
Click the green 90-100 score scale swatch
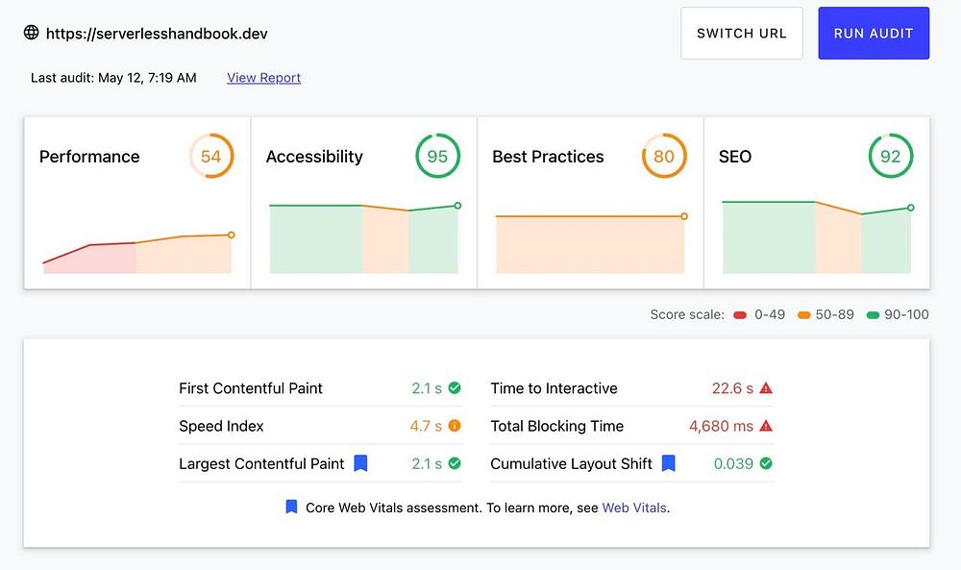[x=873, y=315]
